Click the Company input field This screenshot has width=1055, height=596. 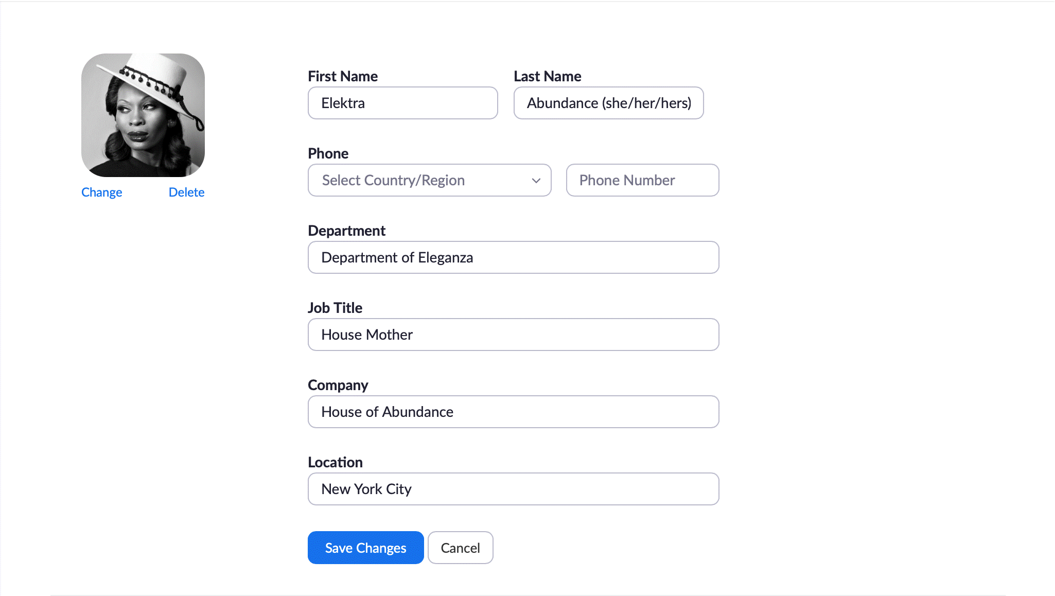point(513,411)
